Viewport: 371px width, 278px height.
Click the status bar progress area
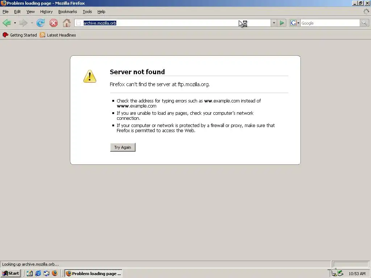tap(350, 264)
